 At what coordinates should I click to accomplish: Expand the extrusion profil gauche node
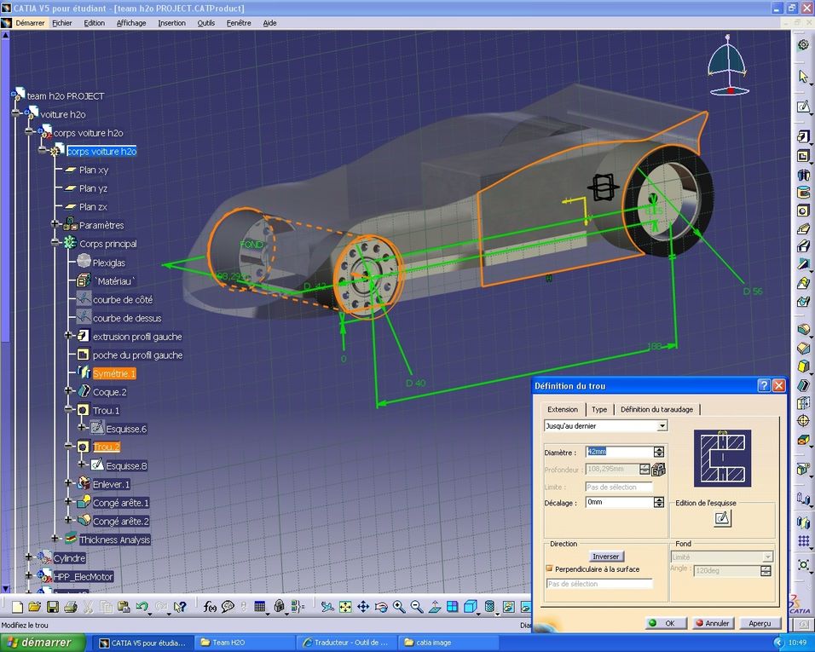(68, 336)
